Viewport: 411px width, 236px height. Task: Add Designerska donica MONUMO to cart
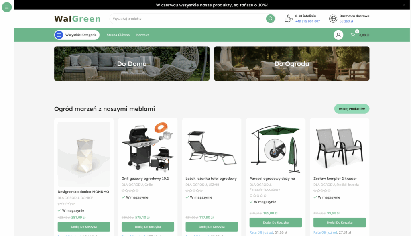point(84,227)
